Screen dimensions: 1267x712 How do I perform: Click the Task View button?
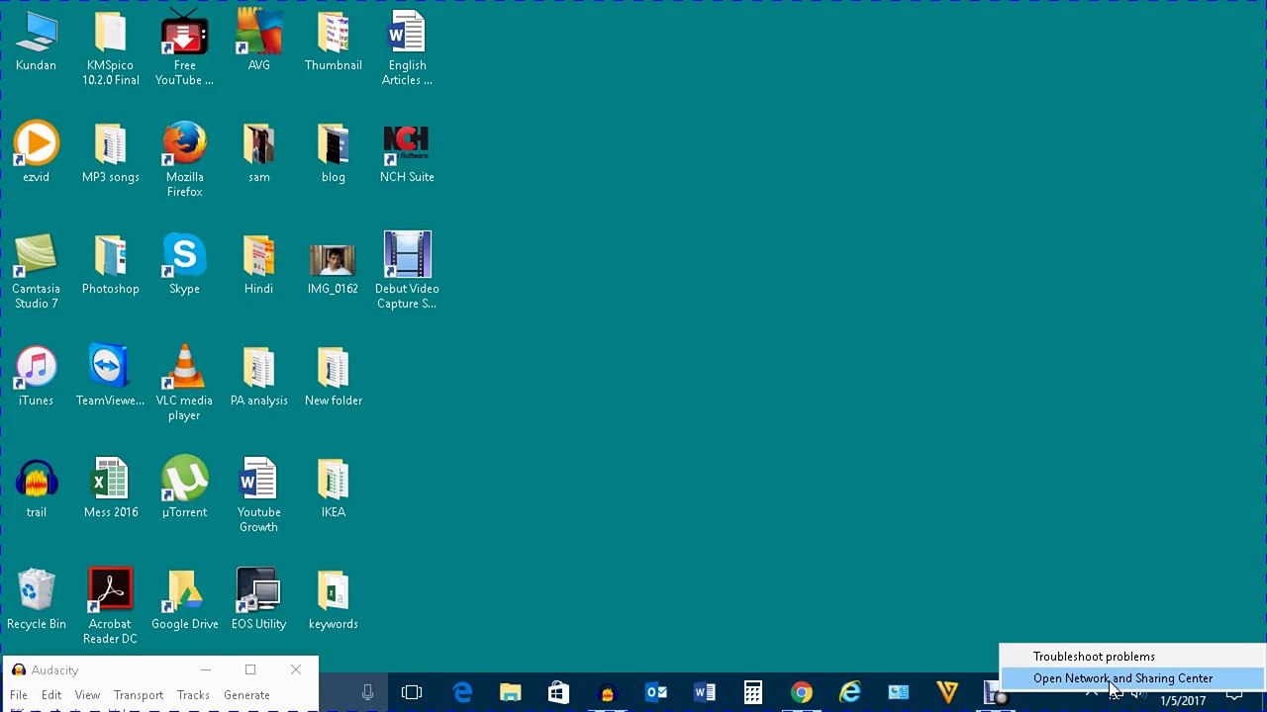[412, 692]
